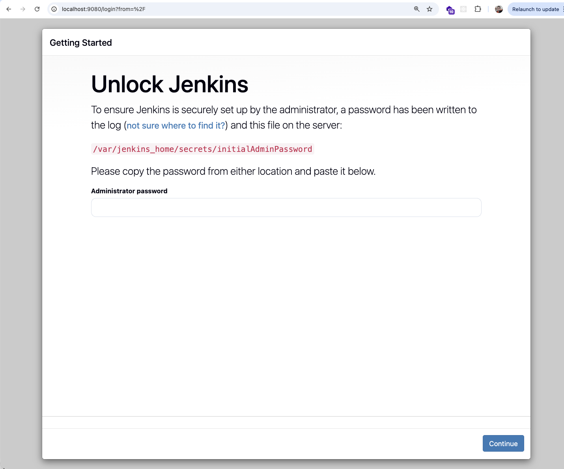This screenshot has height=469, width=564.
Task: Bookmark this page with the star icon
Action: 430,9
